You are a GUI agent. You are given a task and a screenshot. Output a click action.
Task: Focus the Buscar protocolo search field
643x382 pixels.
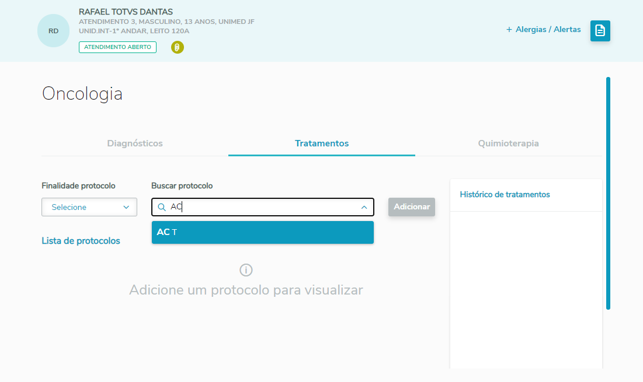pyautogui.click(x=262, y=207)
